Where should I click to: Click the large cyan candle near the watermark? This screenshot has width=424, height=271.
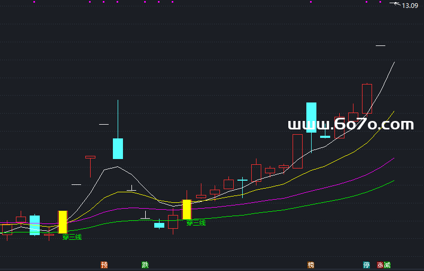coord(311,117)
